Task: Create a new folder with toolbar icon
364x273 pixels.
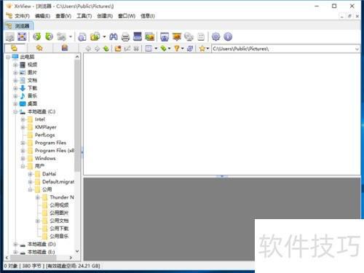Action: [x=118, y=49]
